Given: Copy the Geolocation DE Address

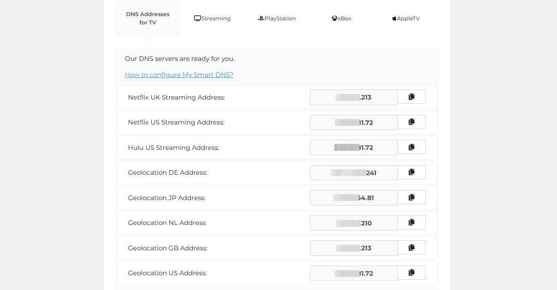Looking at the screenshot, I should pyautogui.click(x=411, y=172).
